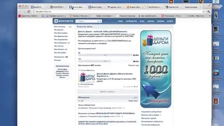This screenshot has width=224, height=126.
Task: Click the 'да' poll result bar at 61.9%
Action: click(x=105, y=55)
